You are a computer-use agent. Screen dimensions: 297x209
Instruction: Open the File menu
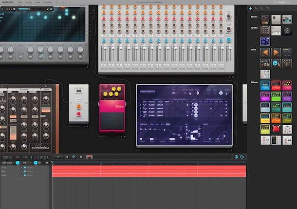click(20, 2)
